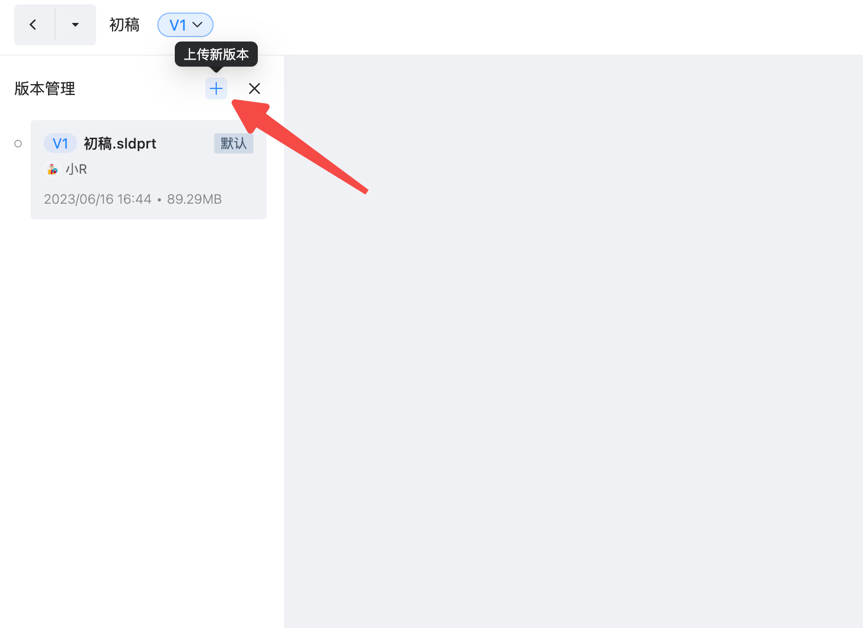Open the caret dropdown beside the back button

tap(75, 25)
